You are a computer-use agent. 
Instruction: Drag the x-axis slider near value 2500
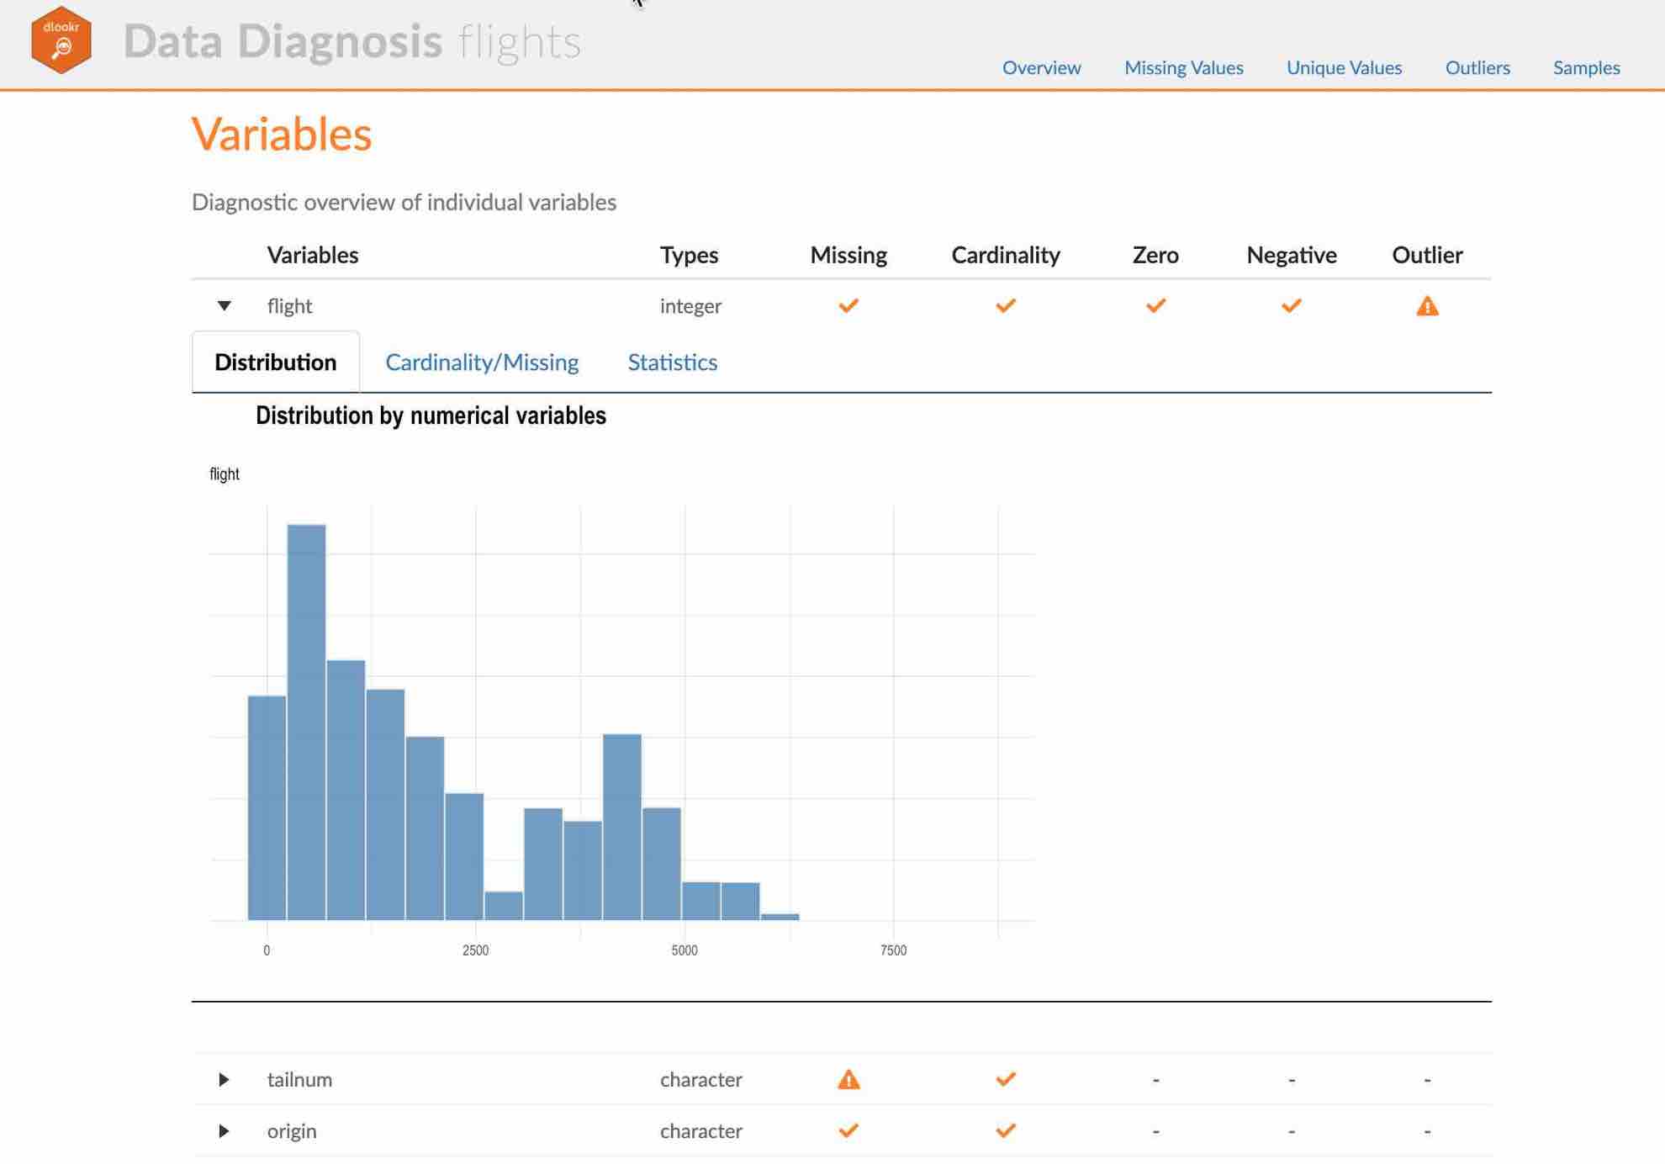click(474, 949)
